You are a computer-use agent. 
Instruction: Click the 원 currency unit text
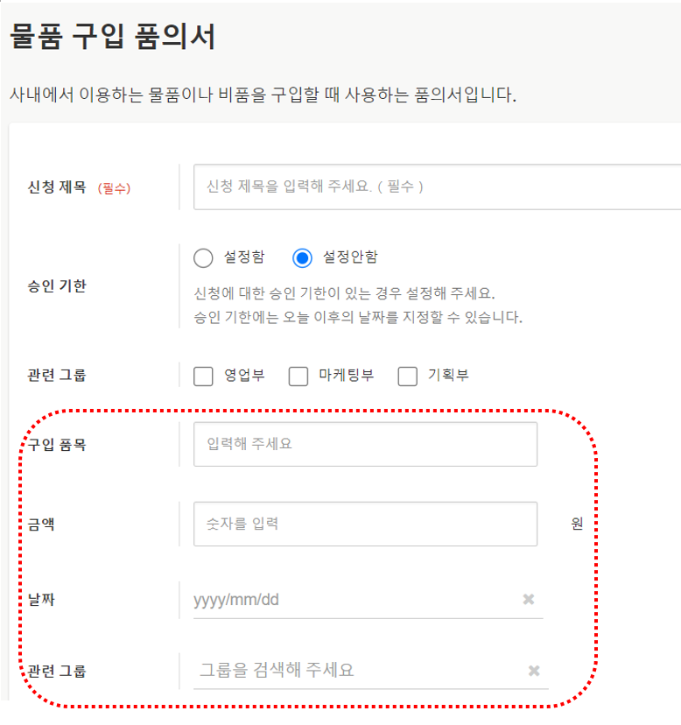577,524
